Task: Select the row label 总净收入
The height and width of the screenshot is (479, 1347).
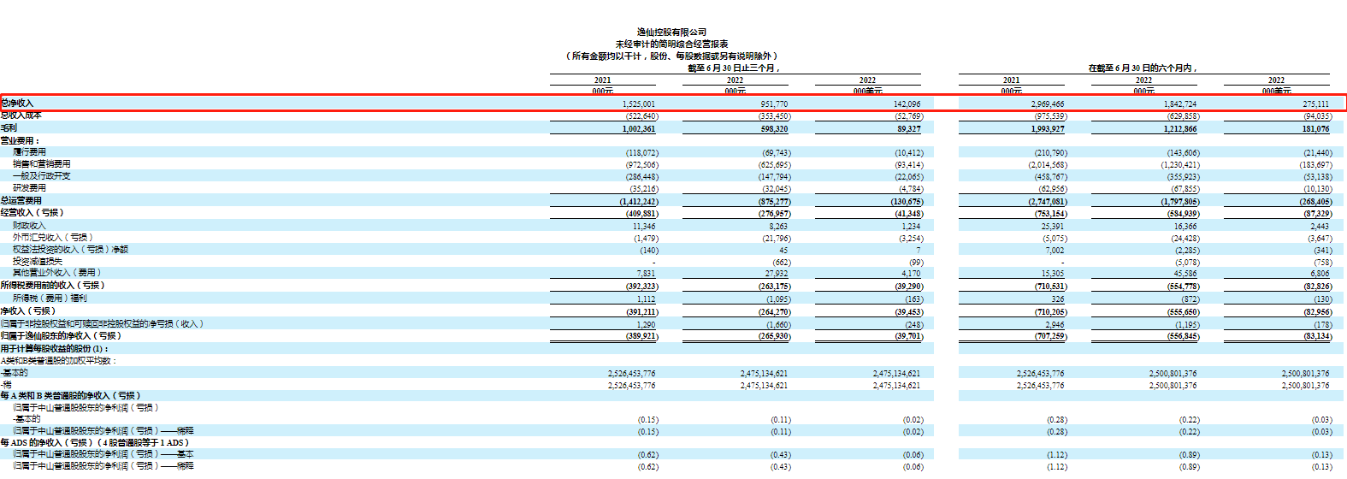Action: coord(17,103)
